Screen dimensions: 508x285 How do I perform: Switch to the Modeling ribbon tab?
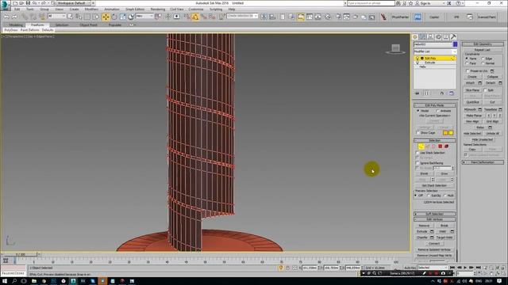(x=16, y=25)
